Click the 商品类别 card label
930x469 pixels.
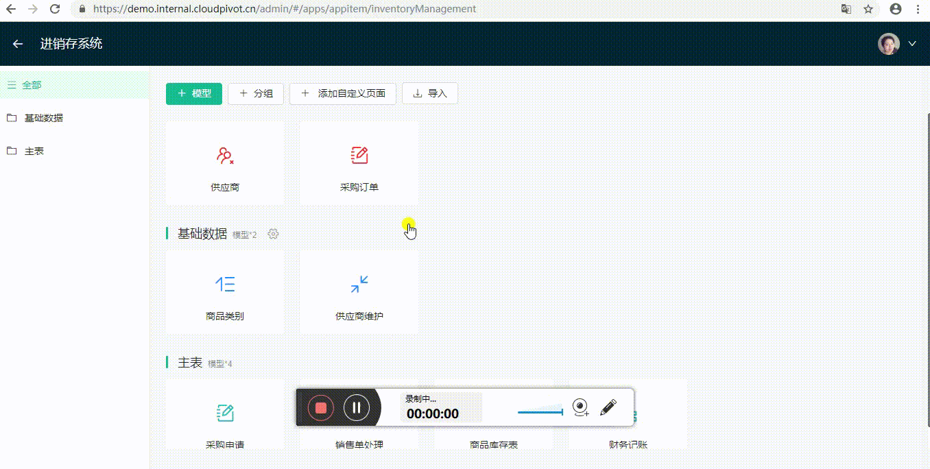coord(225,316)
